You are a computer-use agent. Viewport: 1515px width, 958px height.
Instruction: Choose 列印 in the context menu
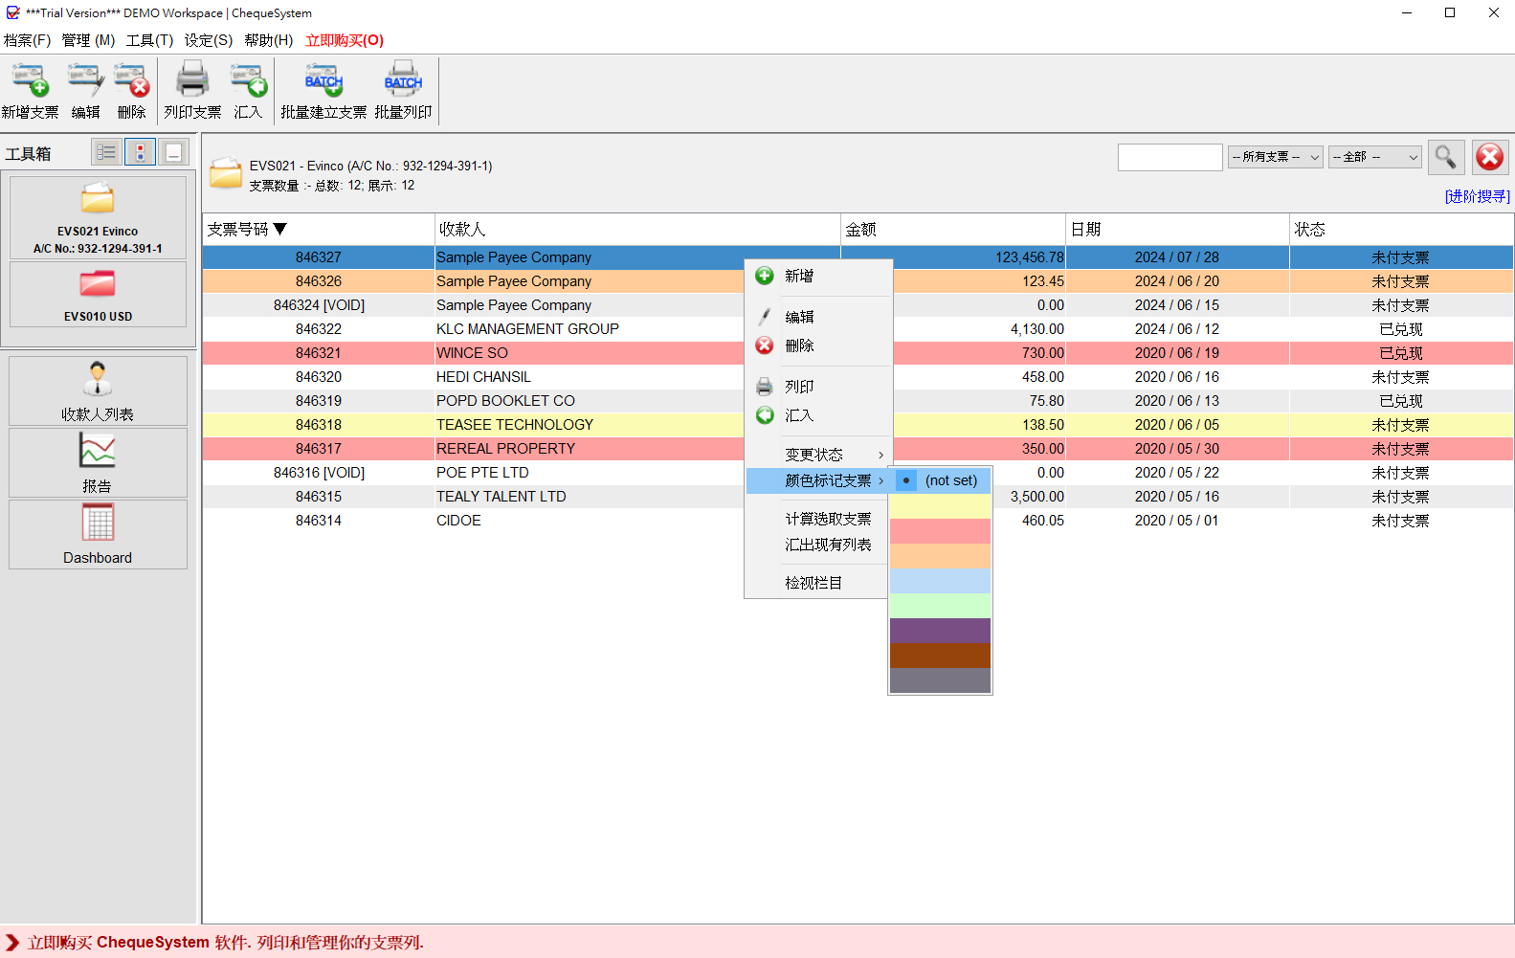coord(818,387)
